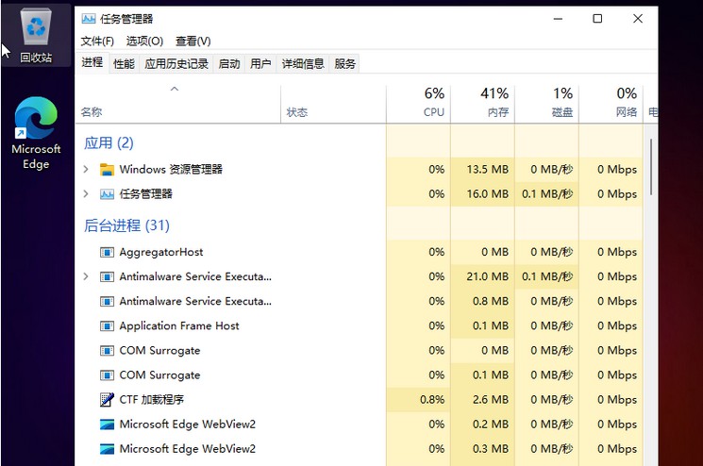
Task: Select the Windows 资源管理器 folder icon
Action: click(107, 170)
